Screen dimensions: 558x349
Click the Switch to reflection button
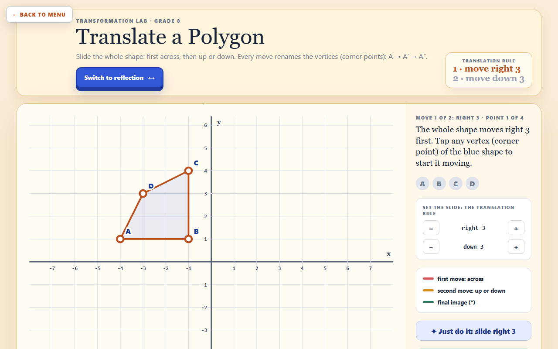[119, 78]
